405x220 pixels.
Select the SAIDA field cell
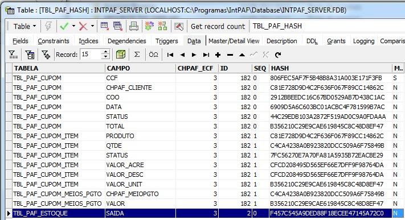point(140,213)
